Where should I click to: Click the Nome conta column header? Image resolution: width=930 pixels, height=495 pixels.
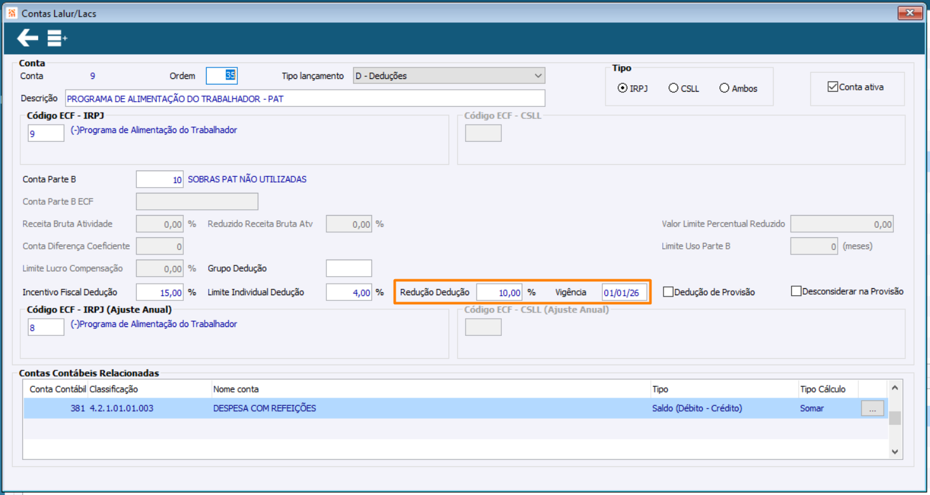pos(431,389)
